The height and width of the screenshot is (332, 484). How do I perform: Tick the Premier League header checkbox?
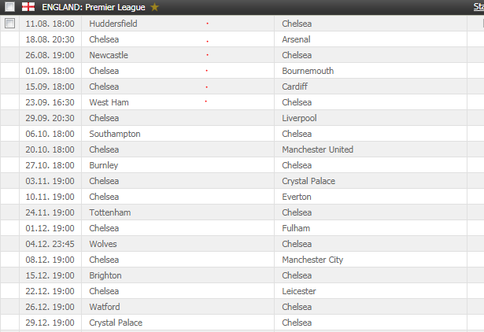point(9,7)
